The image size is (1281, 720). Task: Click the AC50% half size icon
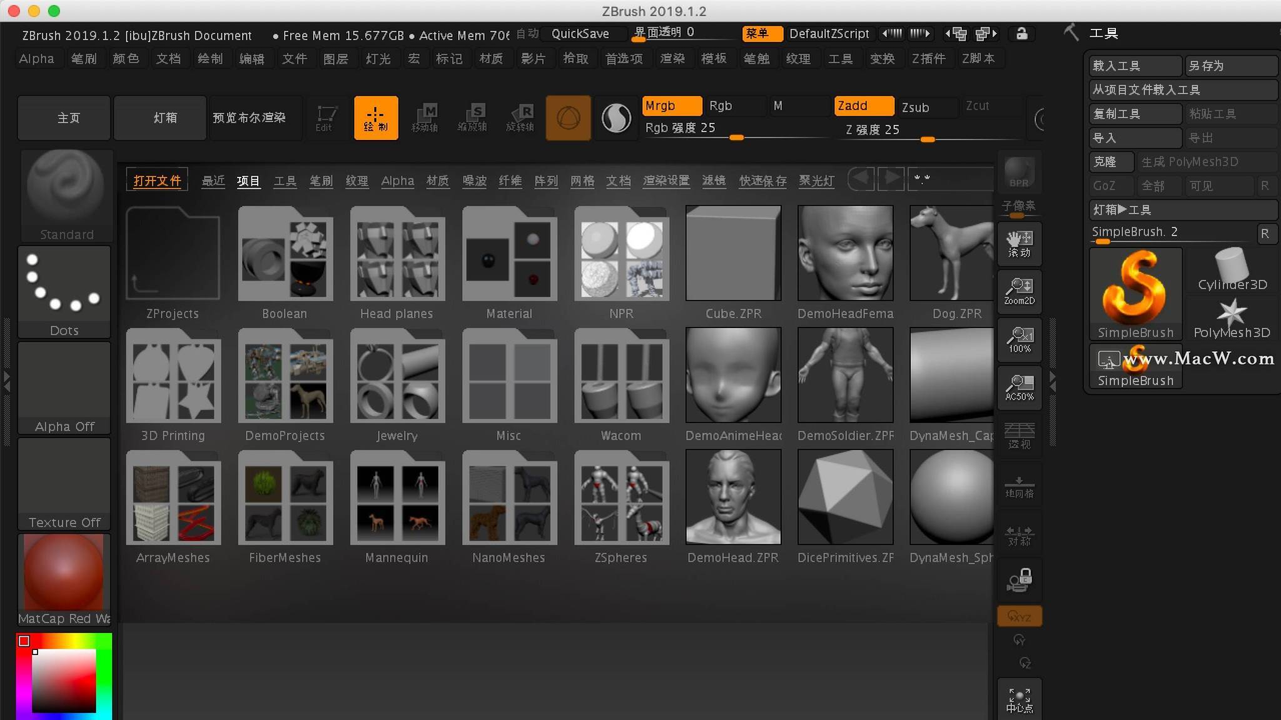[1020, 388]
